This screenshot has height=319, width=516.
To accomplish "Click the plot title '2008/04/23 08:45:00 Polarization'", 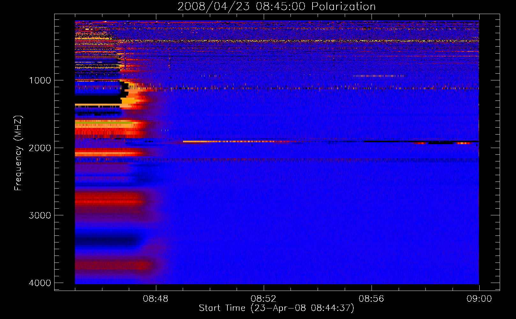I will 276,6.
